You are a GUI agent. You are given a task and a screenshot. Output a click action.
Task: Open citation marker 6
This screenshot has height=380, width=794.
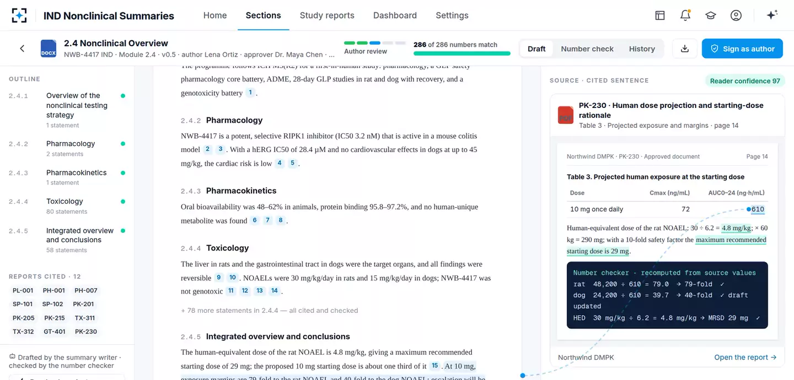point(254,220)
